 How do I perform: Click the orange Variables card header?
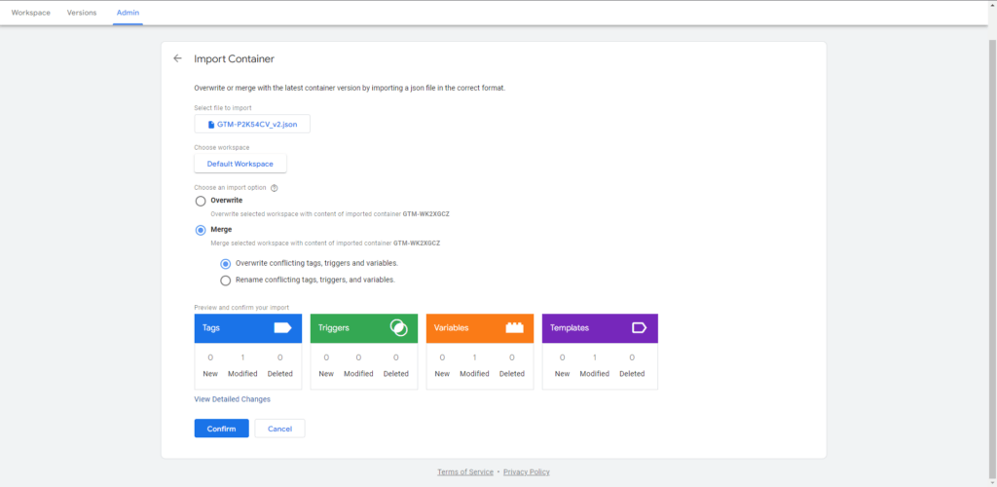(x=480, y=328)
